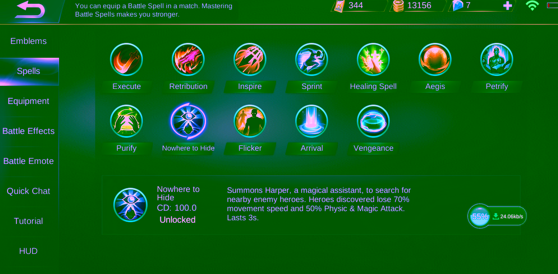Select the Petrify spell icon
The height and width of the screenshot is (274, 558).
point(497,60)
